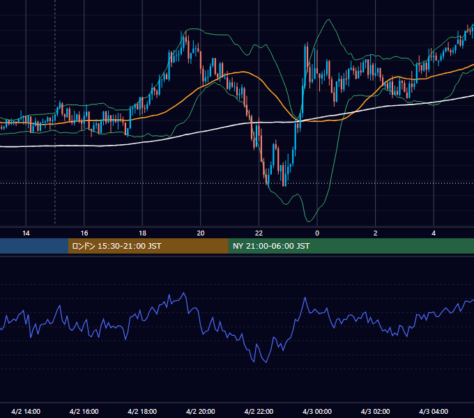Screen dimensions: 474x418
Task: Click the 20 hour axis label
Action: [x=201, y=233]
